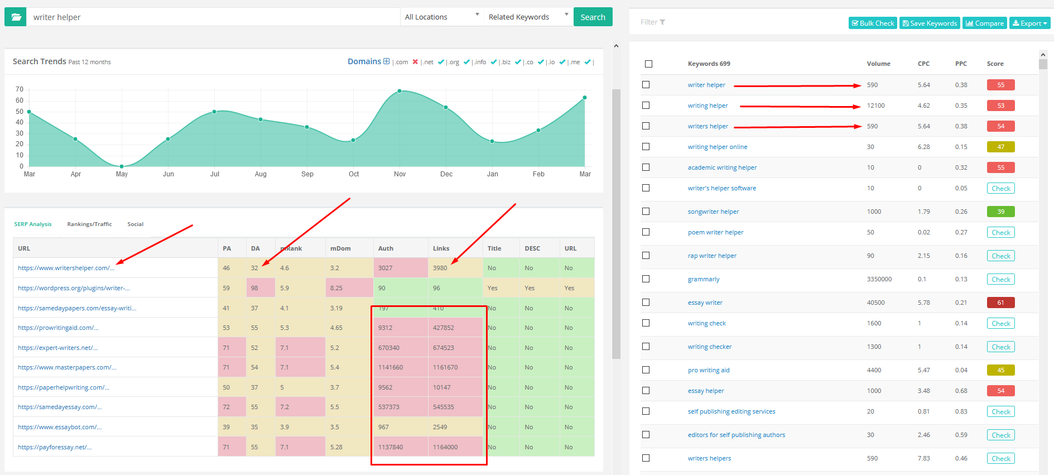Tick the checkbox for writing helper
Screen dimensions: 1054x475
646,105
